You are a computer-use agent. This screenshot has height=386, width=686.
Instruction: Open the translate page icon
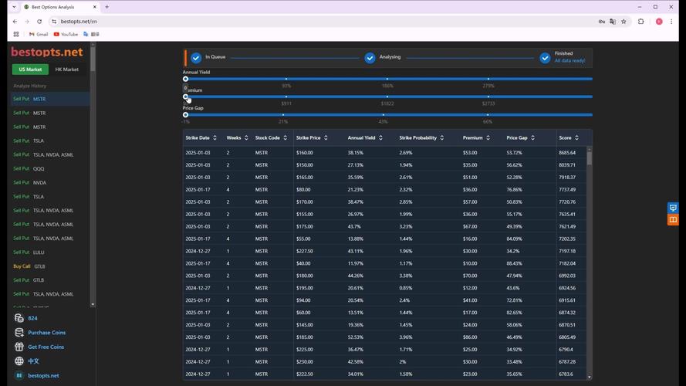pos(613,22)
